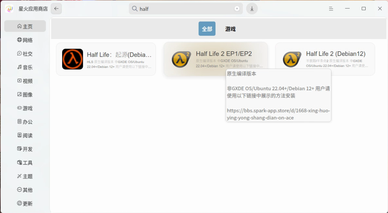Screen dimensions: 388x213
Task: Select the 音乐 music category
Action: pyautogui.click(x=25, y=67)
